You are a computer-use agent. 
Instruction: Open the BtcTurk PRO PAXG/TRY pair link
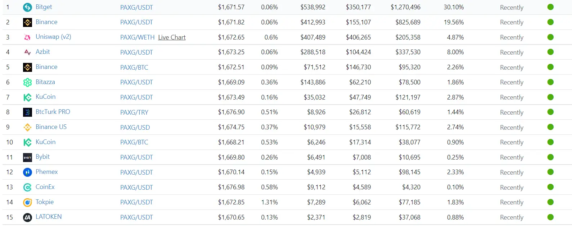pos(134,112)
